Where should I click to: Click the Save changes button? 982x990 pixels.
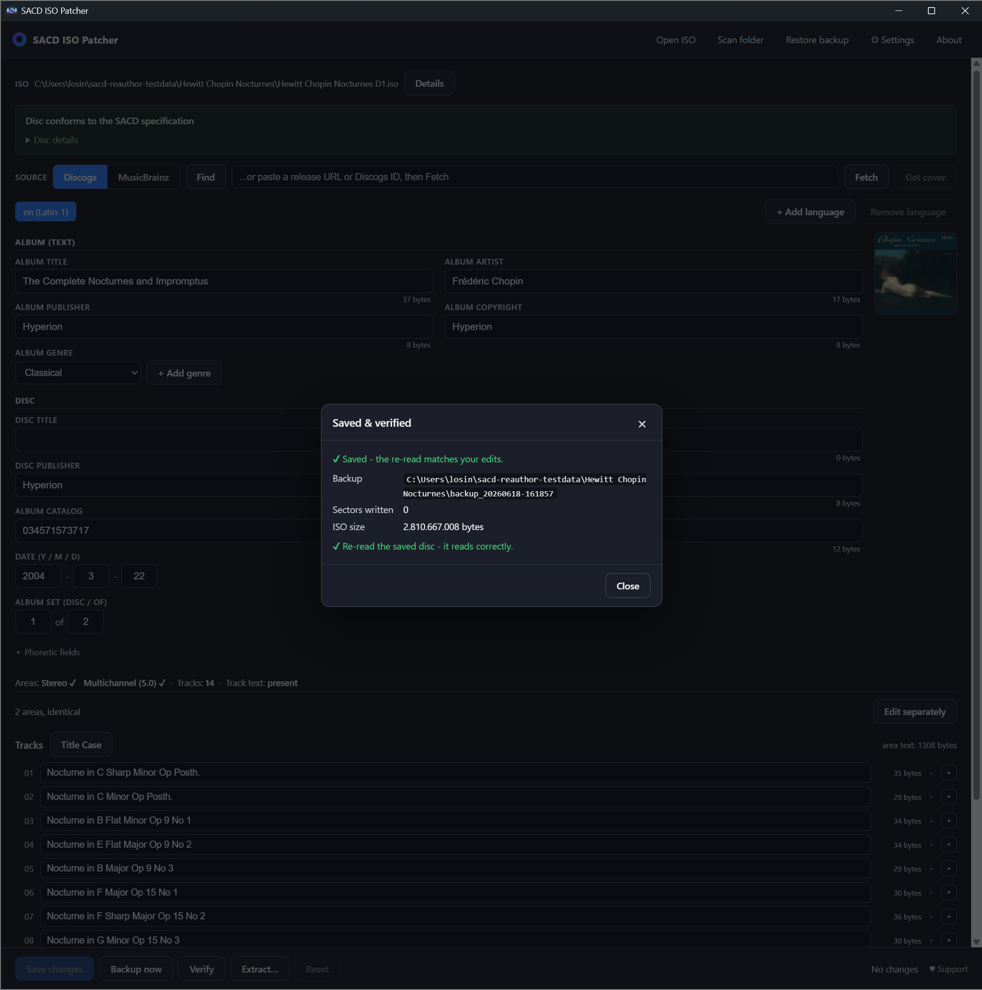55,969
